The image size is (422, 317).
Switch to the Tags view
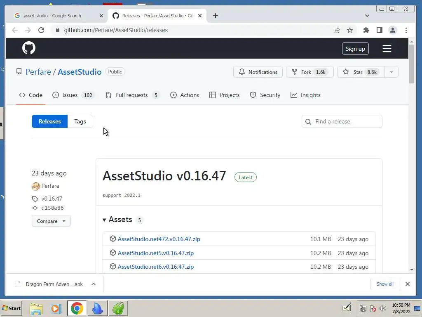[80, 122]
